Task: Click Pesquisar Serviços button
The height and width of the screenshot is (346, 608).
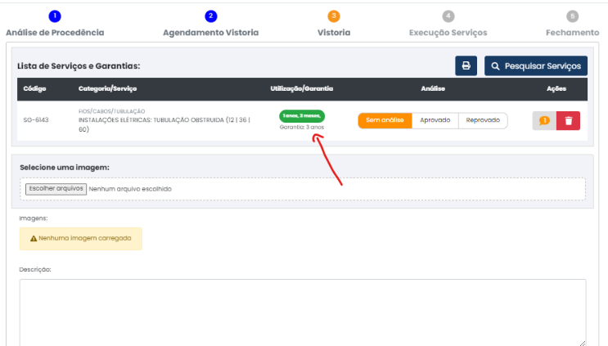Action: tap(535, 66)
